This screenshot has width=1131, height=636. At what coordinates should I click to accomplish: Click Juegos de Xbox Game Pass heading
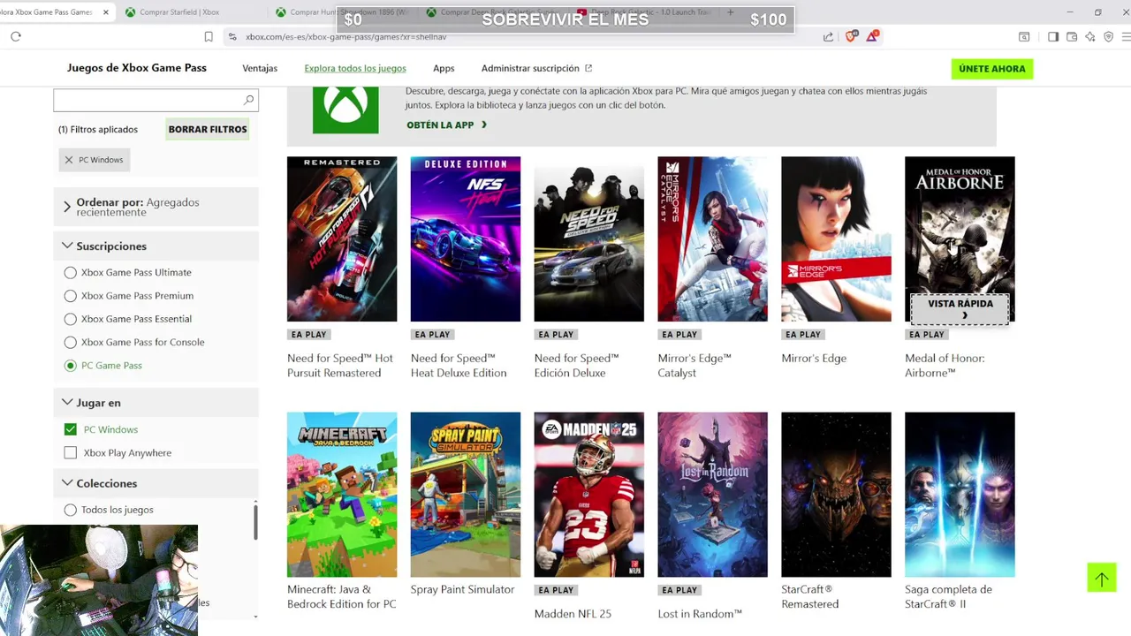pyautogui.click(x=137, y=68)
